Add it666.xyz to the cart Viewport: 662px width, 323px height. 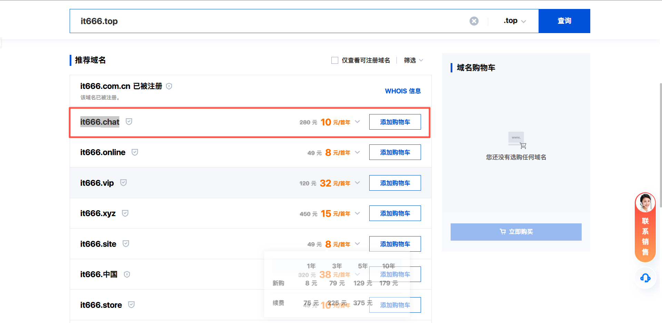tap(395, 213)
